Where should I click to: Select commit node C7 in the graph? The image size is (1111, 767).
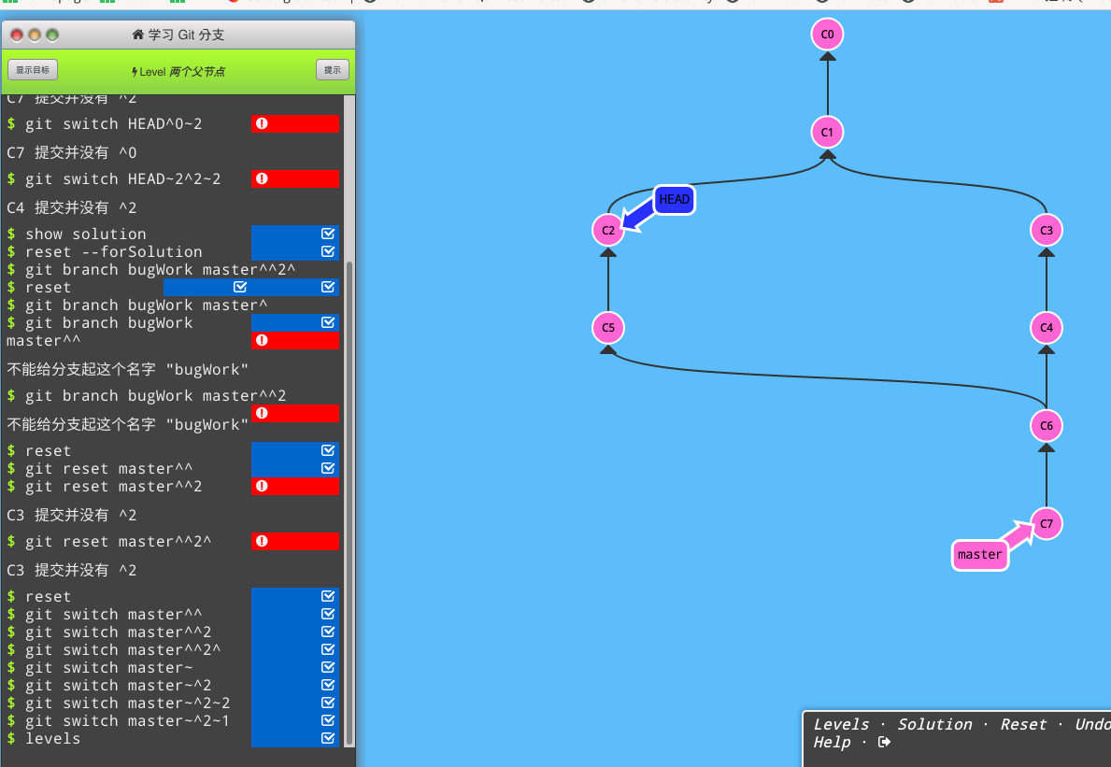click(1047, 524)
